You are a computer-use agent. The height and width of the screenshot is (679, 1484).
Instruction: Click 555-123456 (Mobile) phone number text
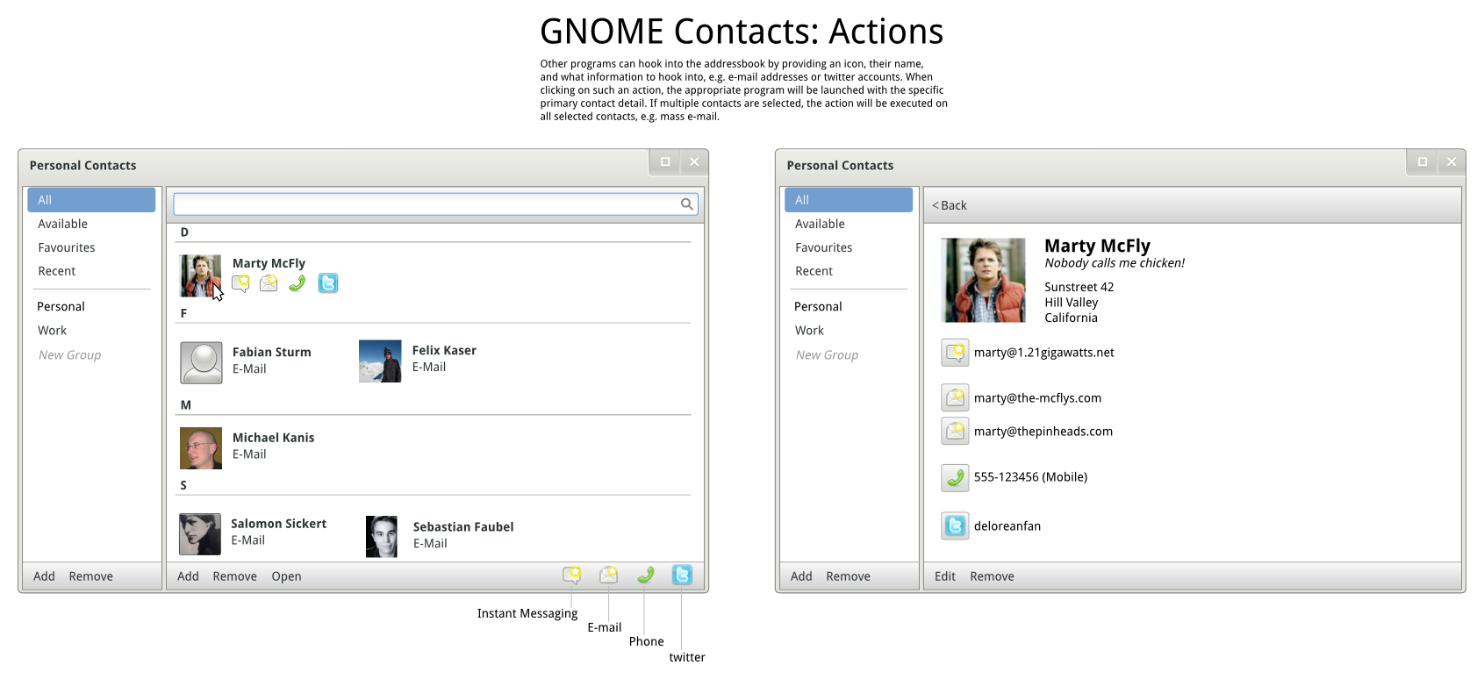click(x=1030, y=477)
